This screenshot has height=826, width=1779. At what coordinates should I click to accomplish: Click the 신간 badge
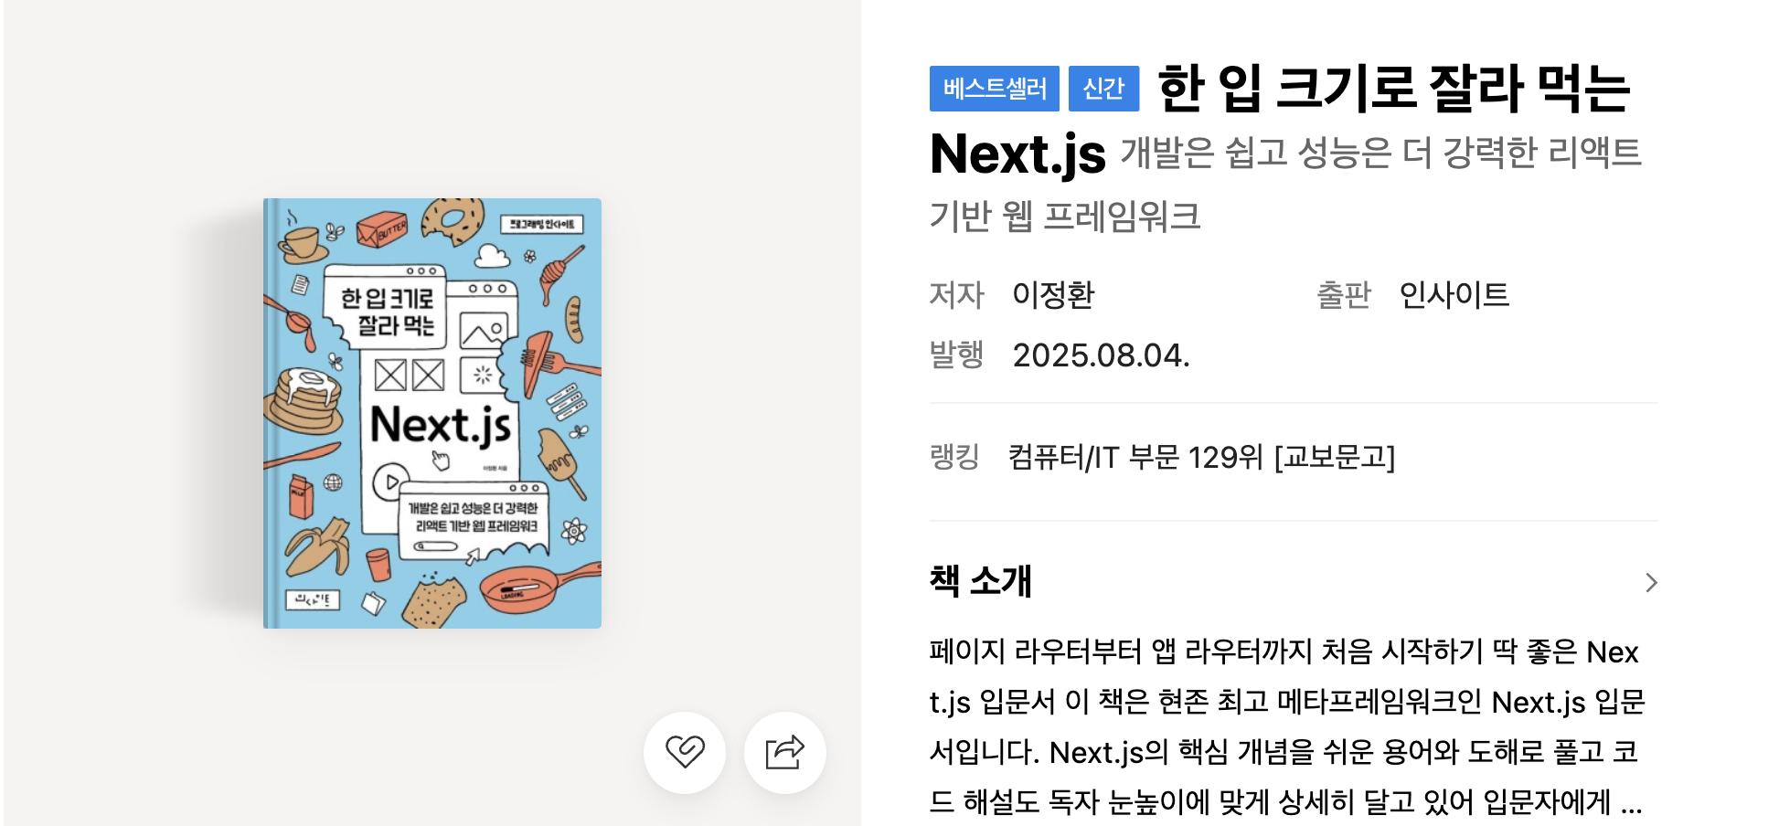tap(1103, 89)
